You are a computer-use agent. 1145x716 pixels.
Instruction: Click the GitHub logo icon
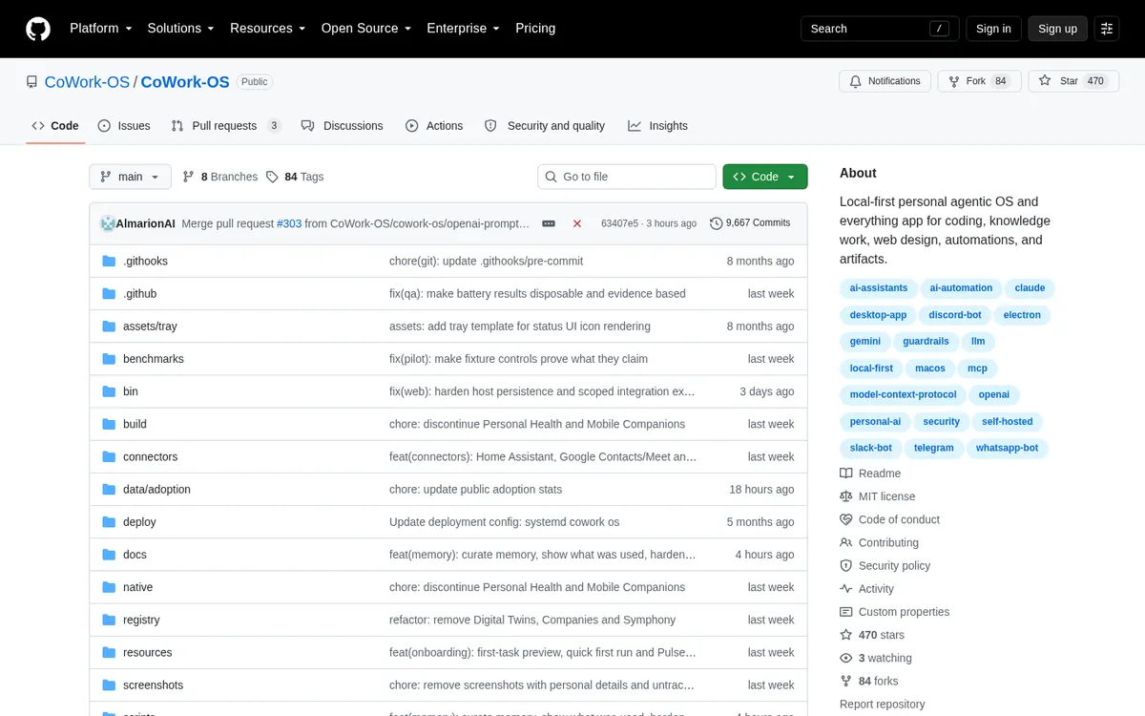click(38, 29)
